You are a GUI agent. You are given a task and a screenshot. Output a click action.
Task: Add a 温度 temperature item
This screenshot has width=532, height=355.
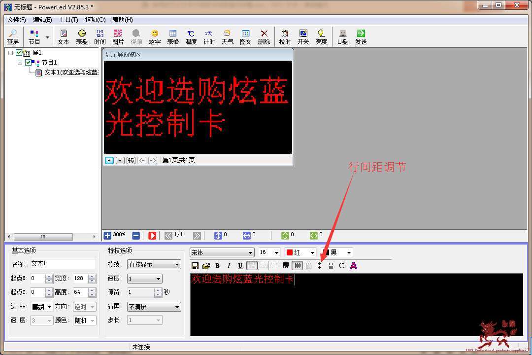tap(191, 37)
